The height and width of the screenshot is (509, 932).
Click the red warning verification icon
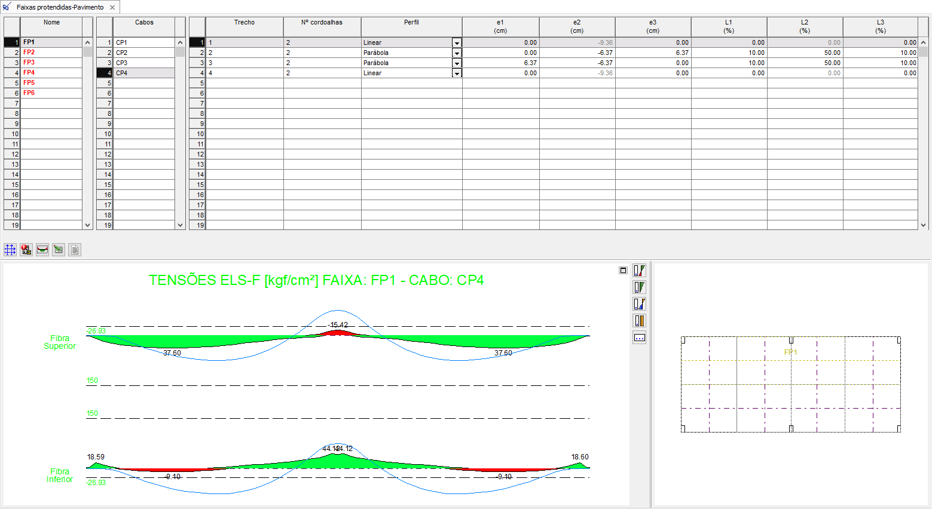26,250
